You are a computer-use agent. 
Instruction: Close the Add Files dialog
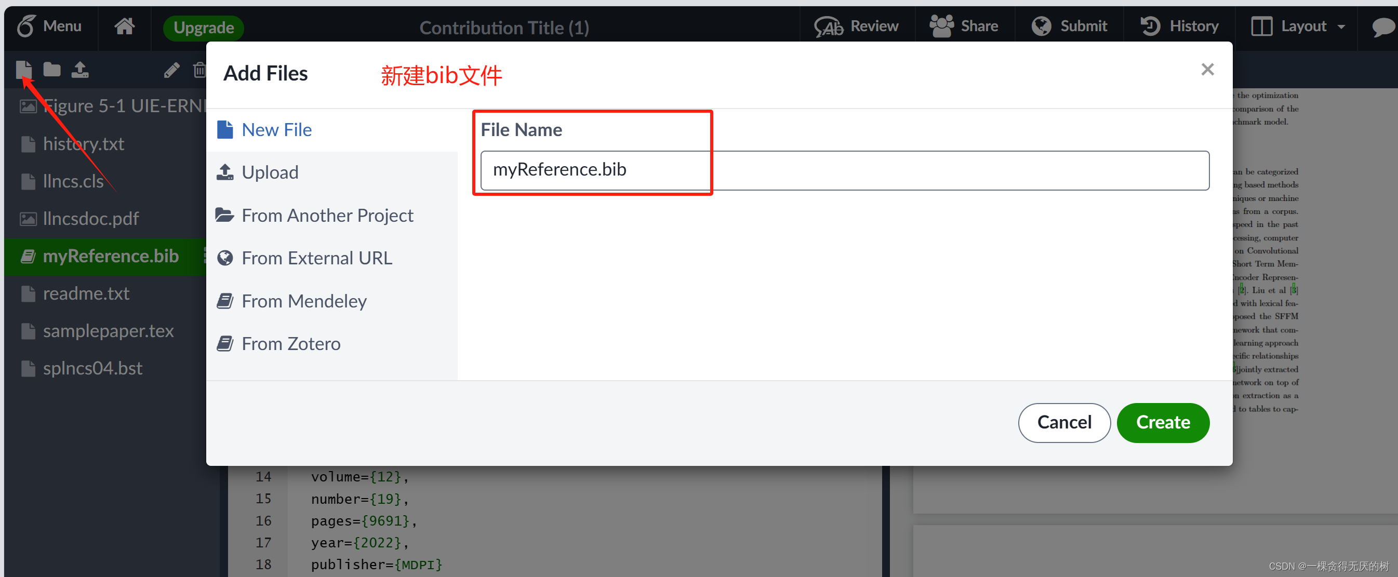pyautogui.click(x=1207, y=70)
